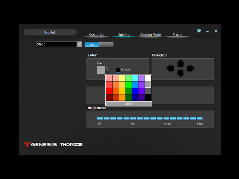Pick the pure red color swatch
Screen dimensions: 239x179
point(109,91)
